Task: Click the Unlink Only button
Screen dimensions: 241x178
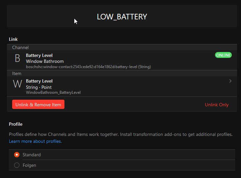Action: pyautogui.click(x=217, y=105)
